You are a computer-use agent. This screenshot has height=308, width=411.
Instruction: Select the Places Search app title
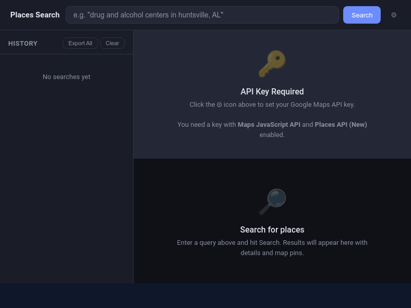pos(35,15)
